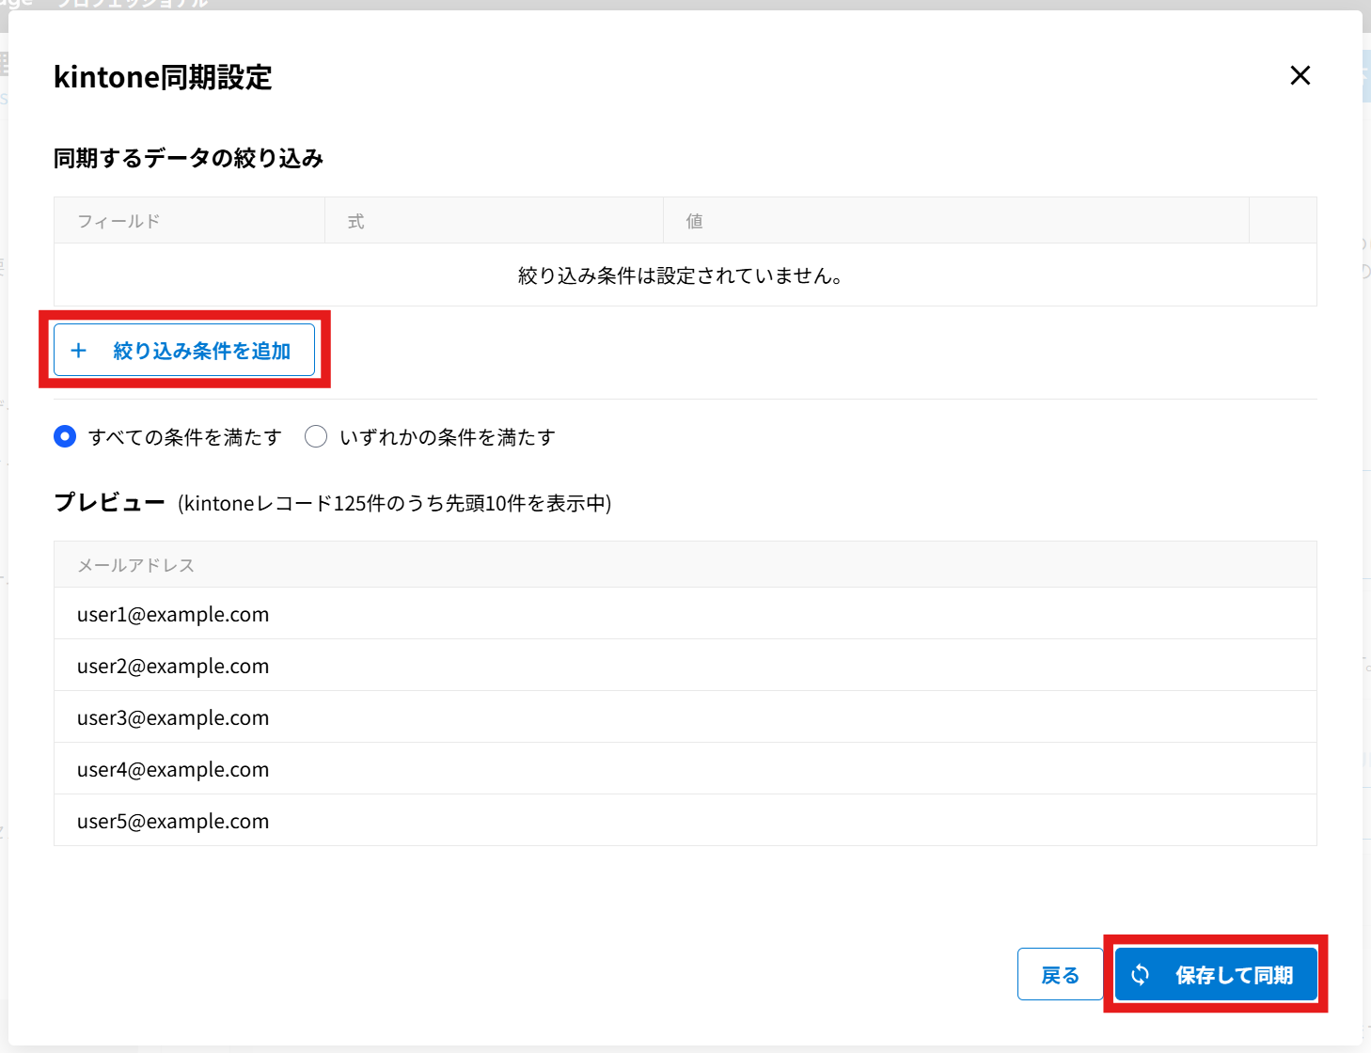Click the 絞り込み条件は設定されていません message
This screenshot has height=1053, width=1371.
pos(680,275)
